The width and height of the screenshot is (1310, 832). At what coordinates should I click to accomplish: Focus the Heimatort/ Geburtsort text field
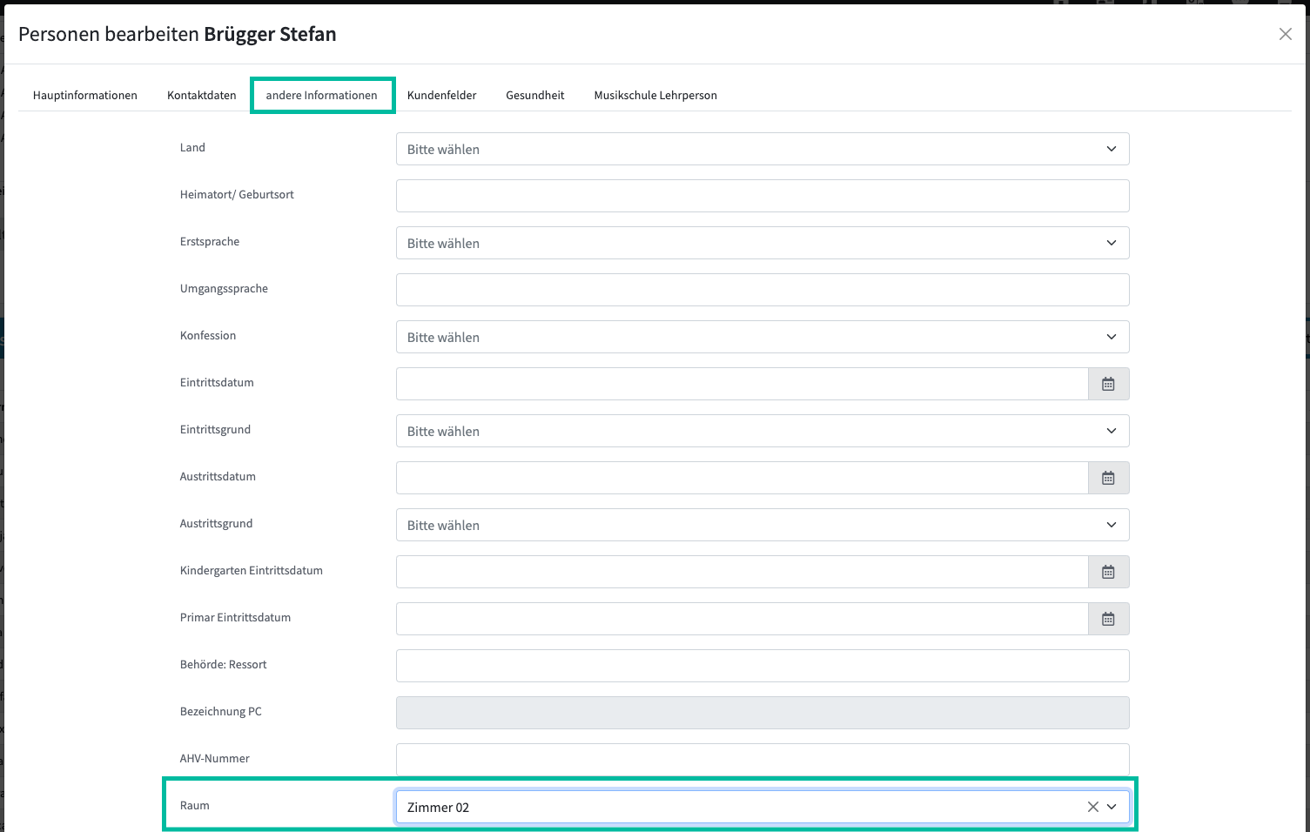(762, 196)
